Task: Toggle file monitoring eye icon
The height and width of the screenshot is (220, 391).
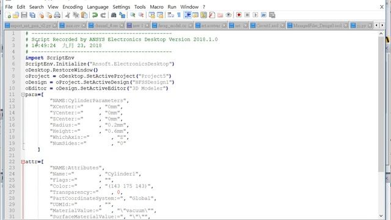Action: click(x=228, y=15)
